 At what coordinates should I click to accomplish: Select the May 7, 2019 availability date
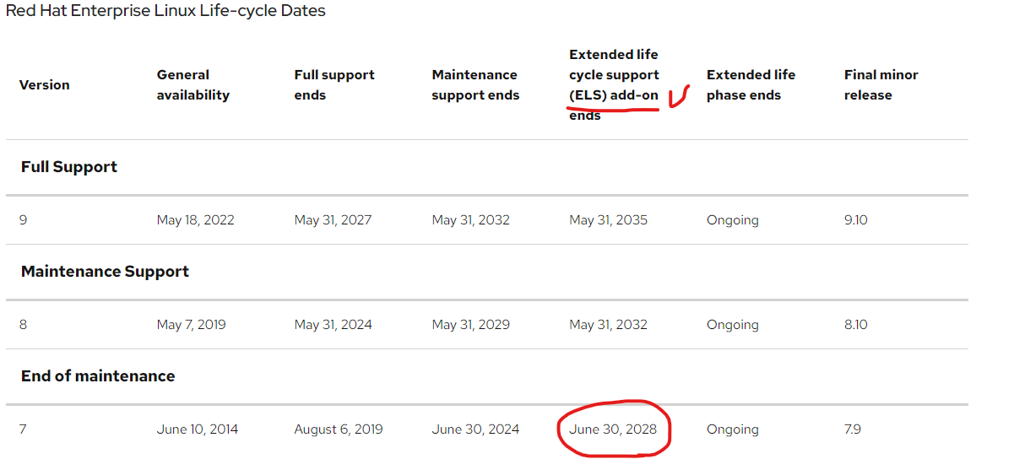coord(191,325)
